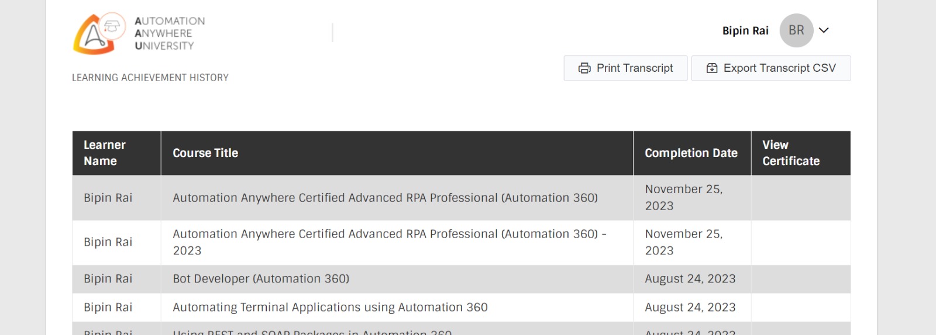Click Learning Achievement History heading

[150, 78]
